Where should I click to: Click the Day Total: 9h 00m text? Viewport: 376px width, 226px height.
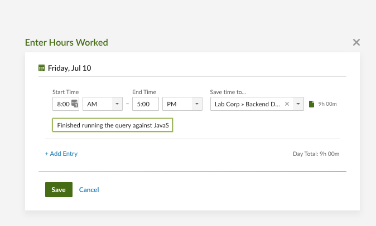316,154
